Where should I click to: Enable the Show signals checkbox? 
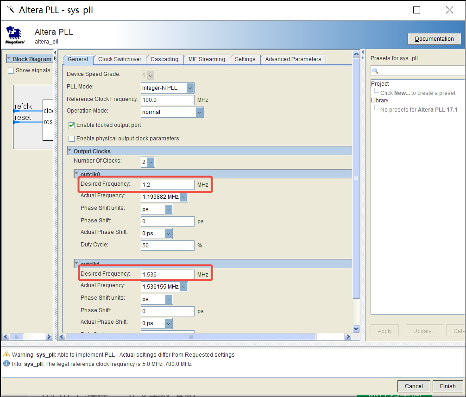coord(11,70)
